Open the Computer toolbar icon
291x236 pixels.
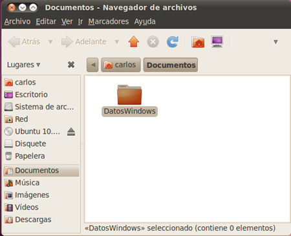click(x=217, y=41)
